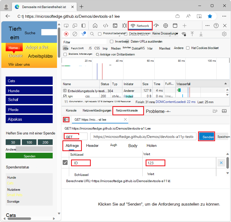Uncheck the ID query parameter row

pos(65,163)
